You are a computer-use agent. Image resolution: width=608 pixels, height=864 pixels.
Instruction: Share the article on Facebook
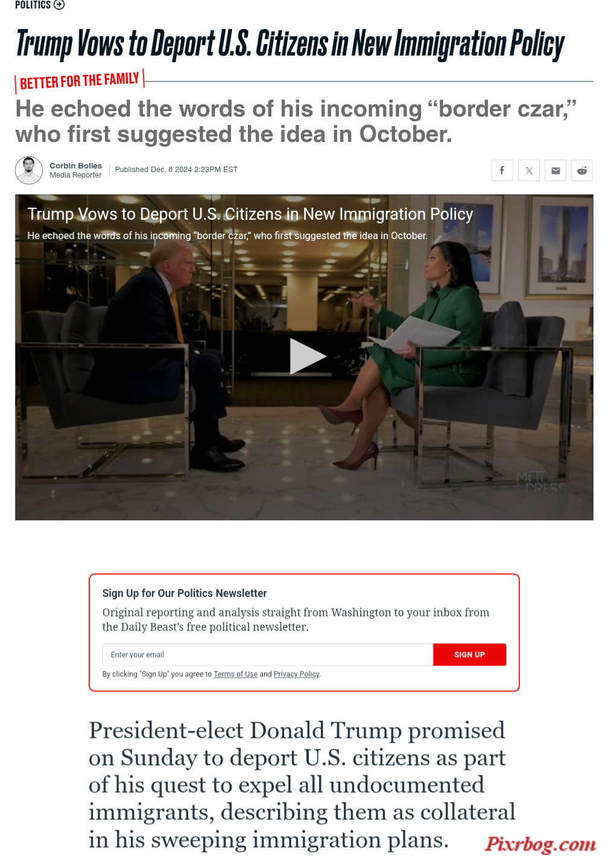pyautogui.click(x=502, y=170)
